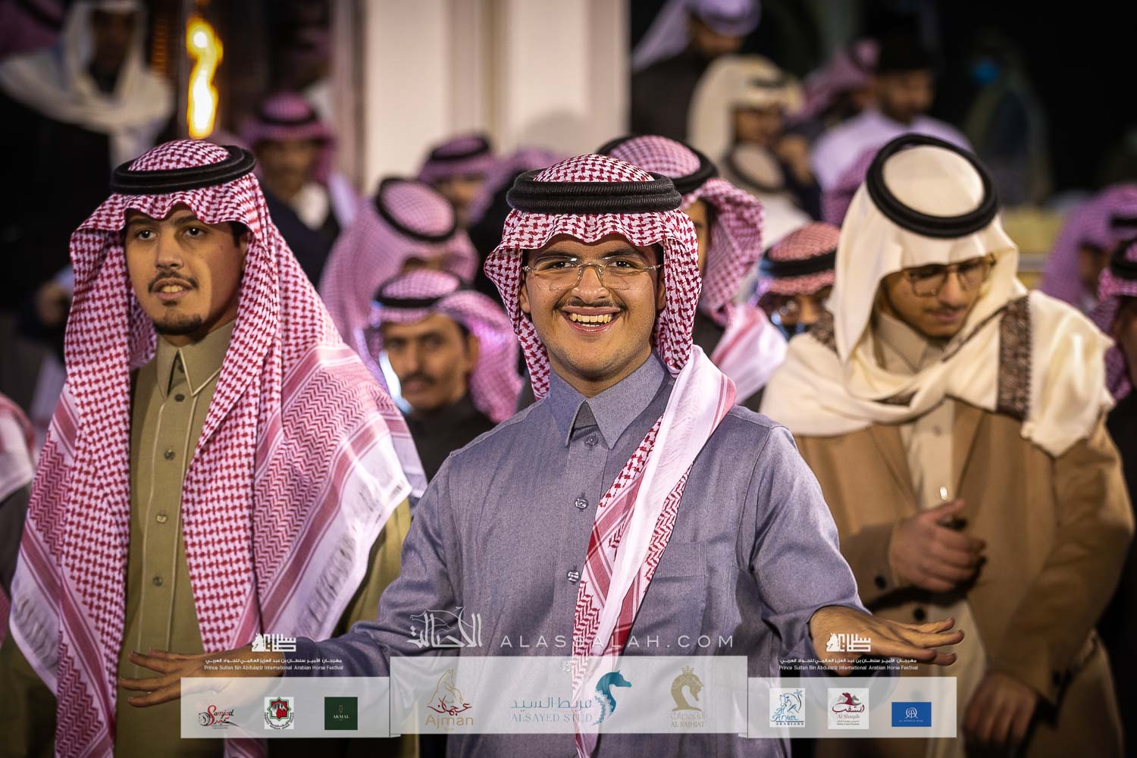The height and width of the screenshot is (758, 1137).
Task: Click the red-green octagonal star horse emblem
Action: (x=278, y=713)
